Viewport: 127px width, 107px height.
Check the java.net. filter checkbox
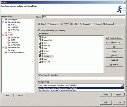40,62
